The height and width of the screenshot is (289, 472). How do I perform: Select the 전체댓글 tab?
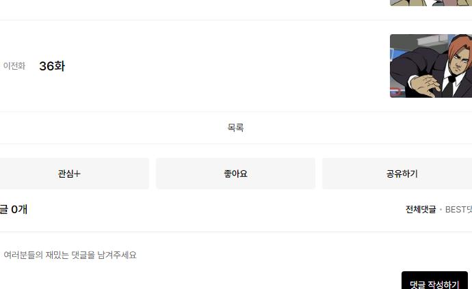[421, 210]
